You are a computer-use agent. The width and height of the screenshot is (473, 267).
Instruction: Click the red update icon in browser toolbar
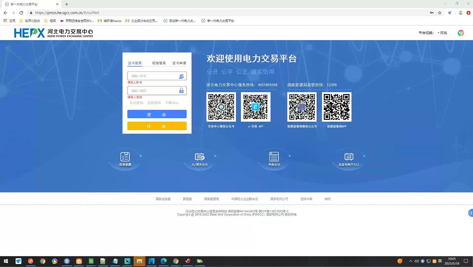click(468, 13)
